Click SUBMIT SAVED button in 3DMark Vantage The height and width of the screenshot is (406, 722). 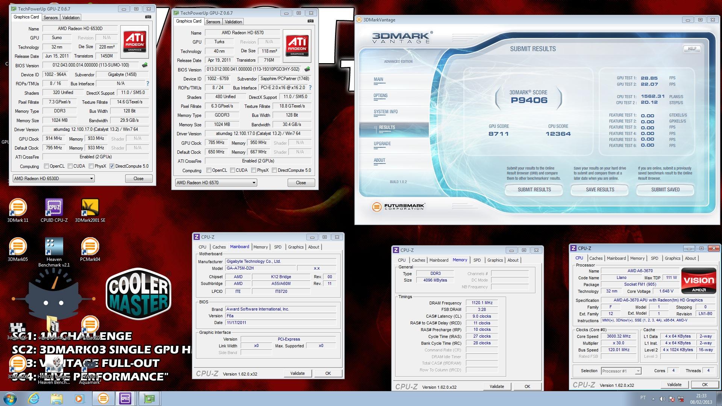click(x=665, y=190)
